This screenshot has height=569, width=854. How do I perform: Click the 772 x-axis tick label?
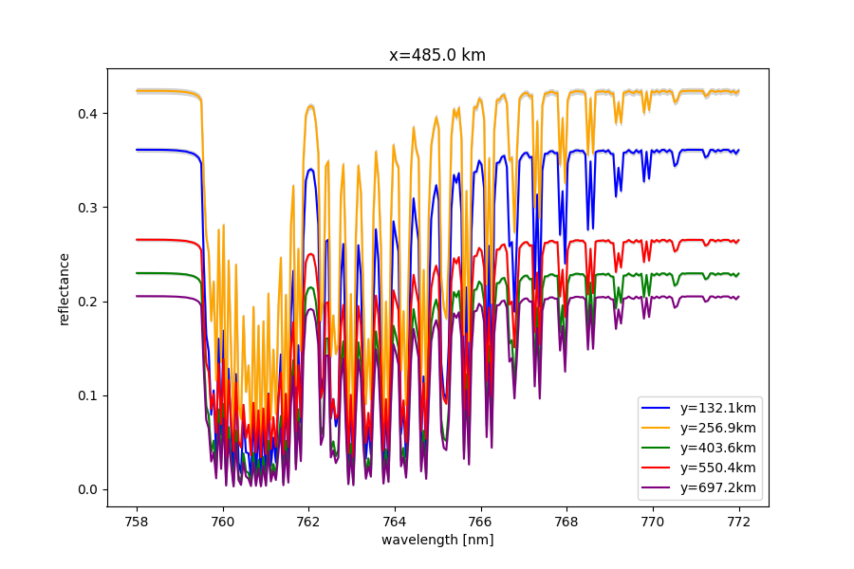click(738, 521)
